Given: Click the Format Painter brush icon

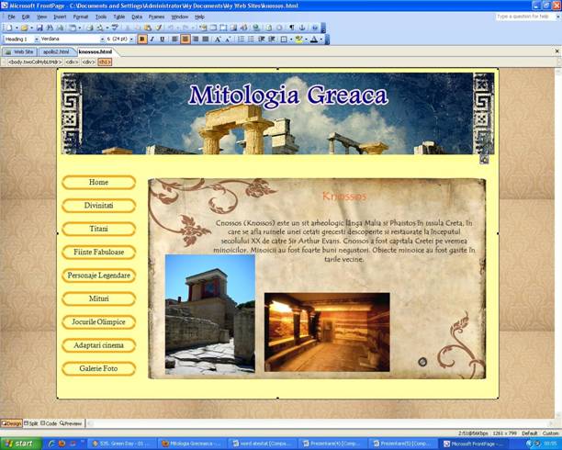Looking at the screenshot, I should 158,28.
